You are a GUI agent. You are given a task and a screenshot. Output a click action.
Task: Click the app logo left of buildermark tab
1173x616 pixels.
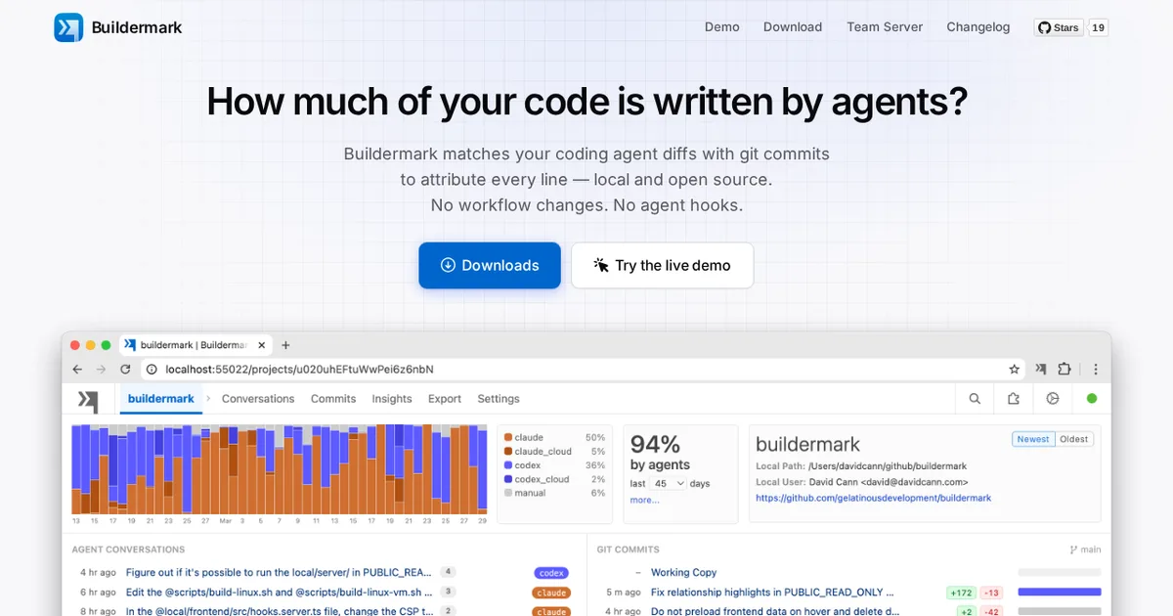(x=88, y=400)
